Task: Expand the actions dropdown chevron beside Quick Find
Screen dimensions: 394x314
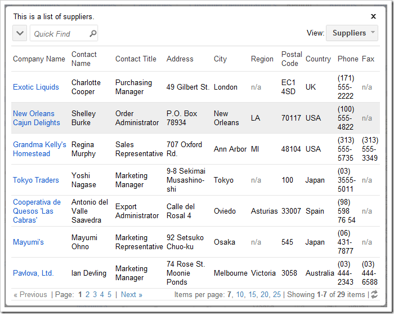Action: (x=20, y=33)
